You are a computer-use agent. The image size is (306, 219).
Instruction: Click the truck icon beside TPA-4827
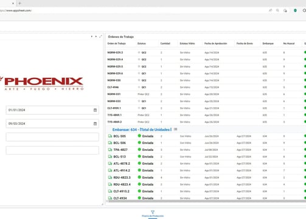pyautogui.click(x=110, y=150)
